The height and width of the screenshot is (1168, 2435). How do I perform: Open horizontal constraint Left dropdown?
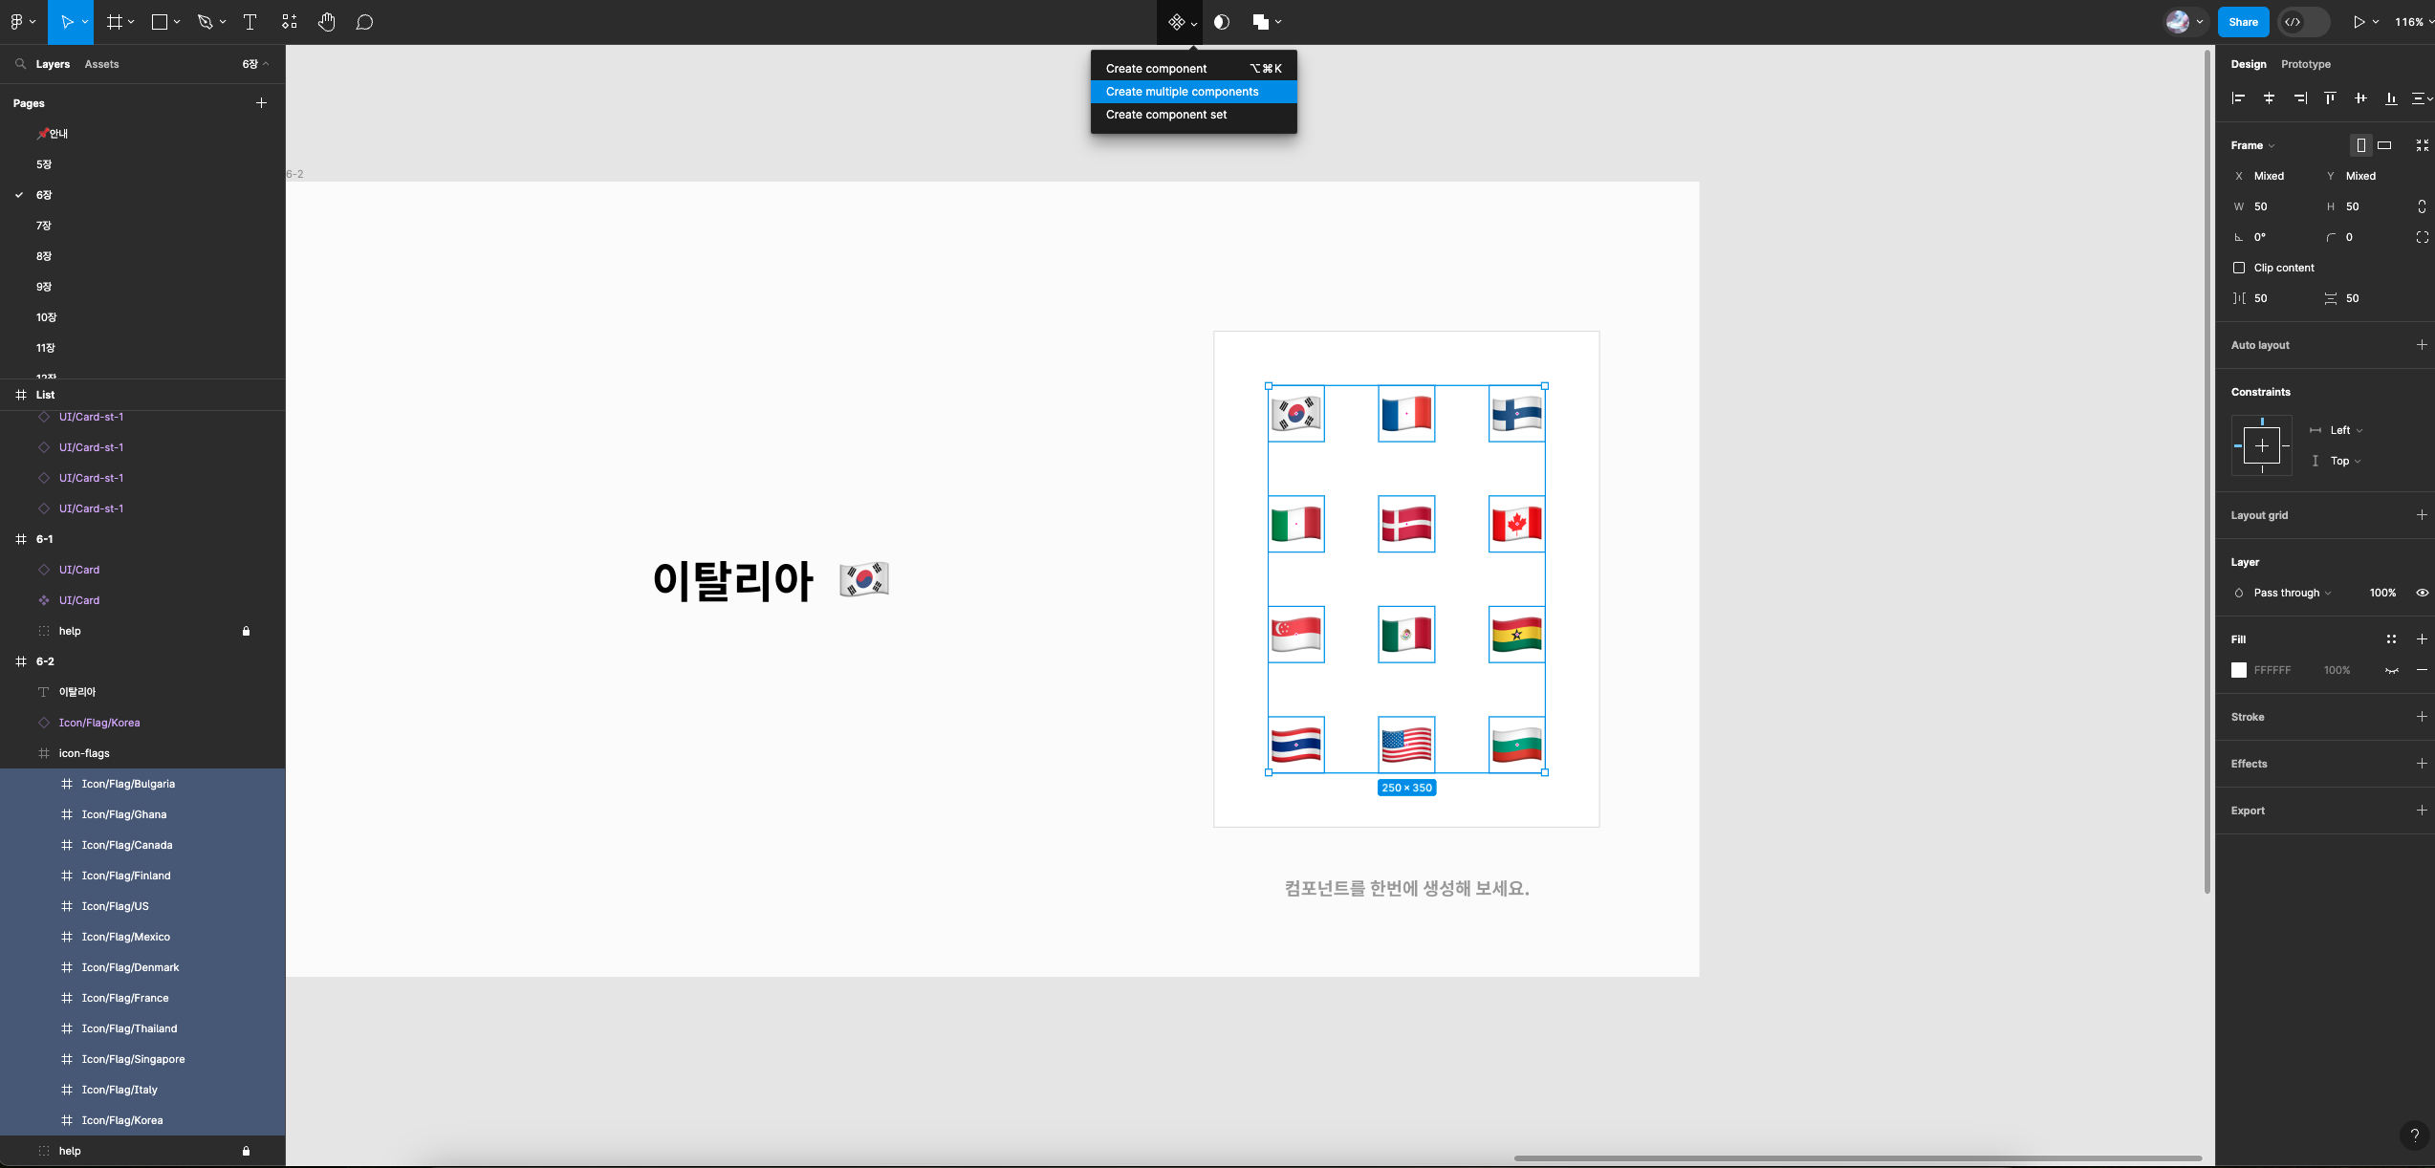pyautogui.click(x=2345, y=430)
